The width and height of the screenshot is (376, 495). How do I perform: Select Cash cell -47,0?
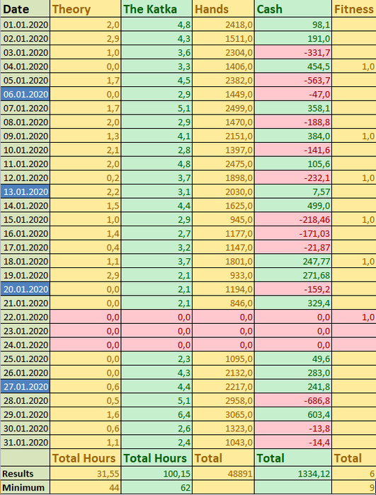click(x=293, y=94)
